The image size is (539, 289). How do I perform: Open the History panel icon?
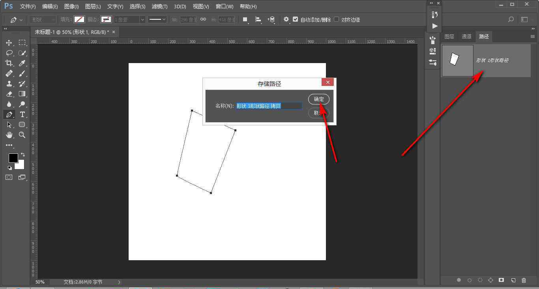click(434, 15)
